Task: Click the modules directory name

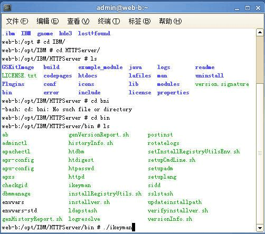Action: click(x=168, y=84)
